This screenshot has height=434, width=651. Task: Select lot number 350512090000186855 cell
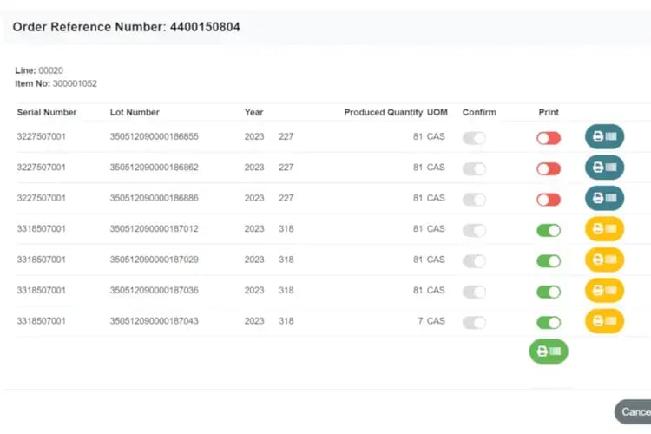[154, 136]
